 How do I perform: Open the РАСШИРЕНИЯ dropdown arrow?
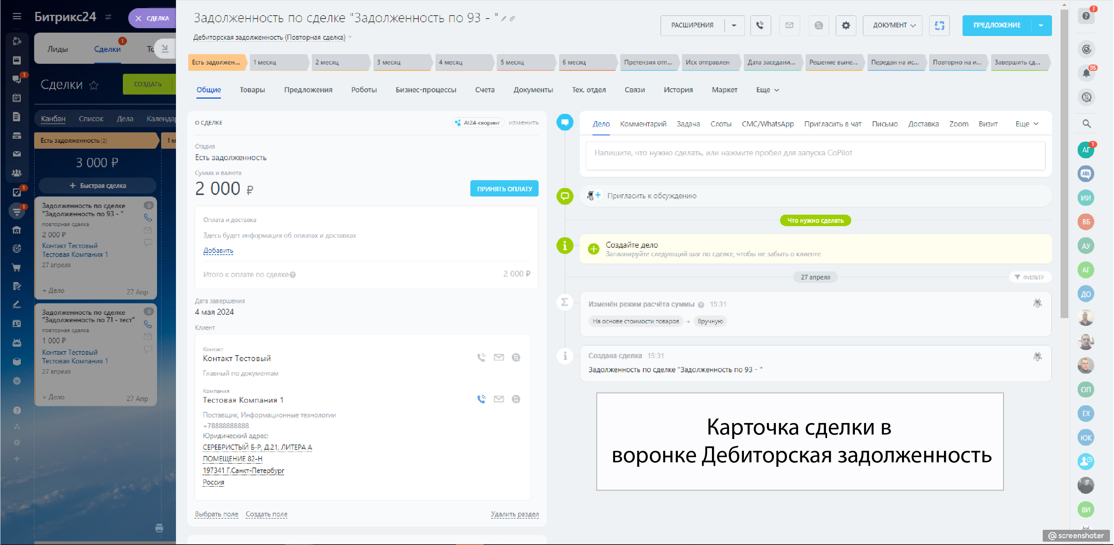click(734, 26)
